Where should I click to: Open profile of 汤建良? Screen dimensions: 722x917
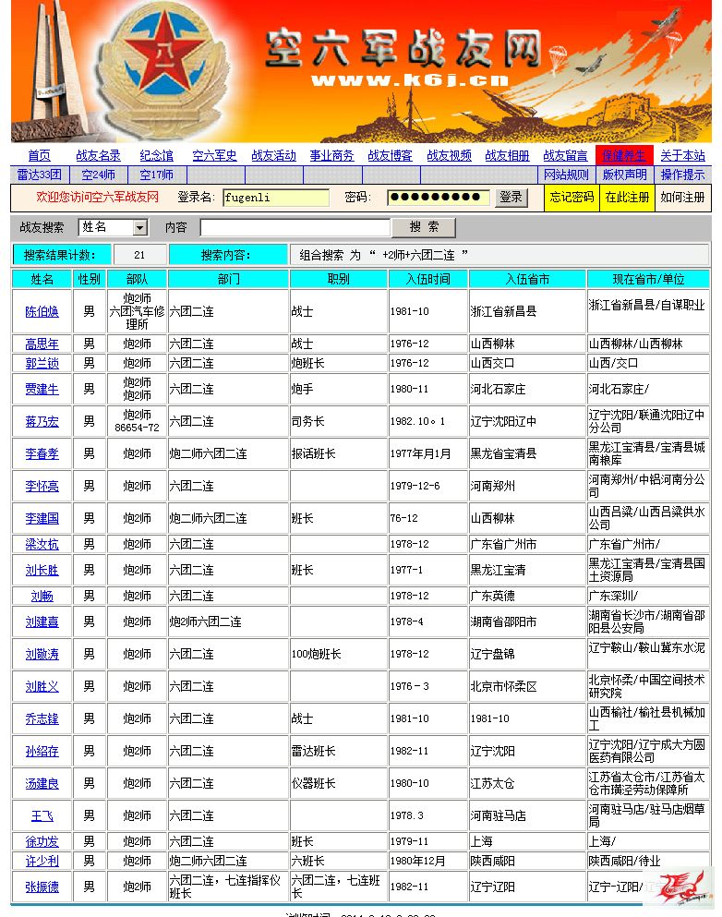pyautogui.click(x=42, y=783)
